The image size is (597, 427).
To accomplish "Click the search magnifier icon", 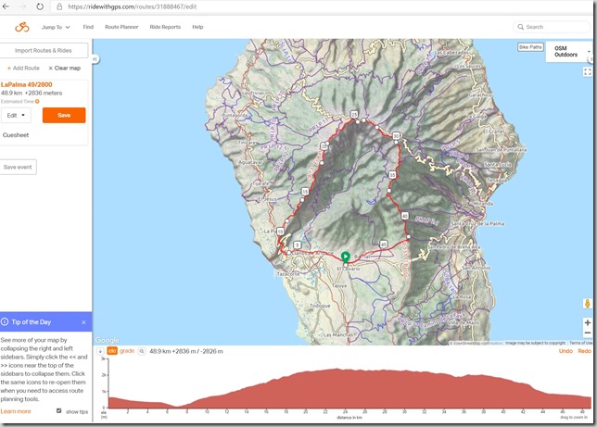I will pyautogui.click(x=520, y=27).
